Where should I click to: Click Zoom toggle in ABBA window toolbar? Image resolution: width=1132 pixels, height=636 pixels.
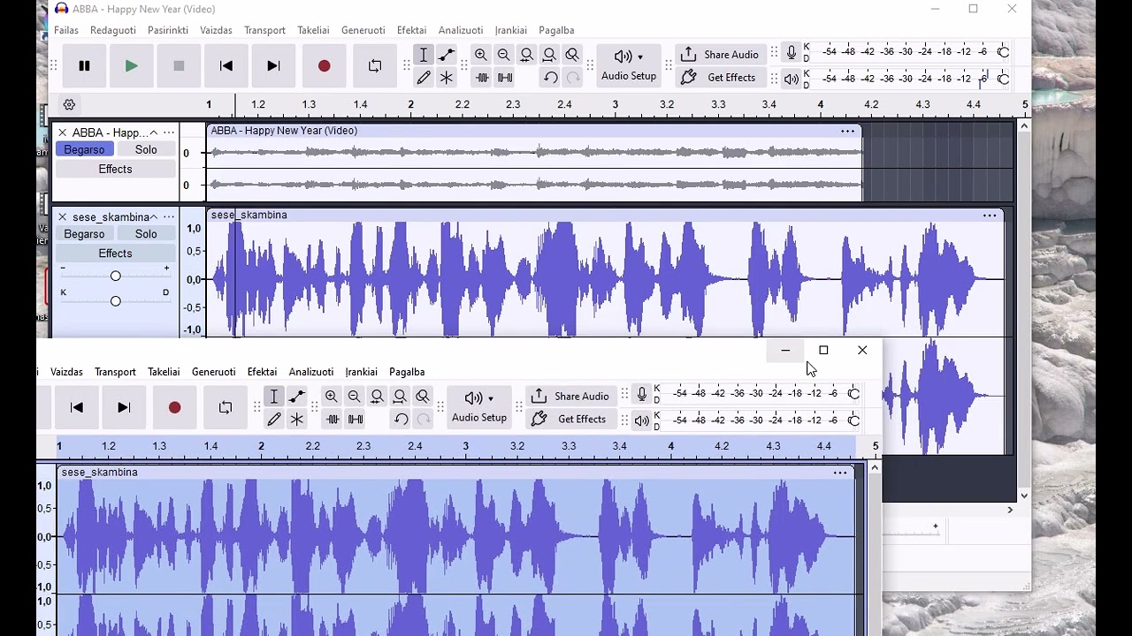(573, 55)
